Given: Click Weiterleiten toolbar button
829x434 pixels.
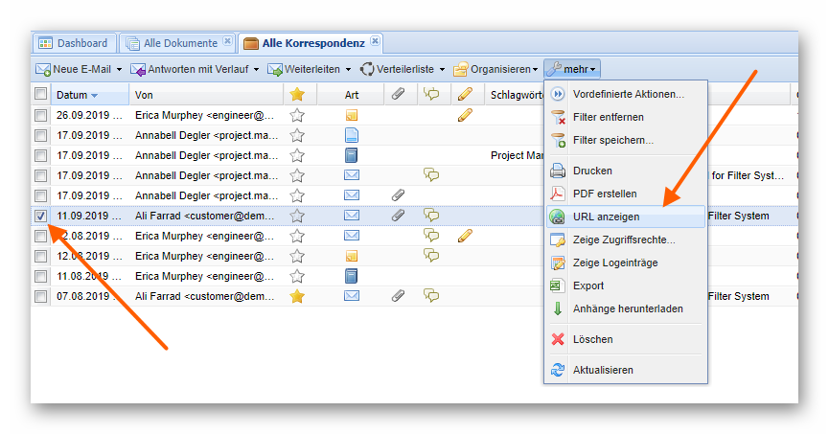Looking at the screenshot, I should pos(304,69).
